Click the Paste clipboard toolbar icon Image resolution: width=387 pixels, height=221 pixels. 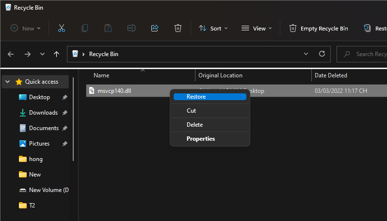click(x=108, y=29)
